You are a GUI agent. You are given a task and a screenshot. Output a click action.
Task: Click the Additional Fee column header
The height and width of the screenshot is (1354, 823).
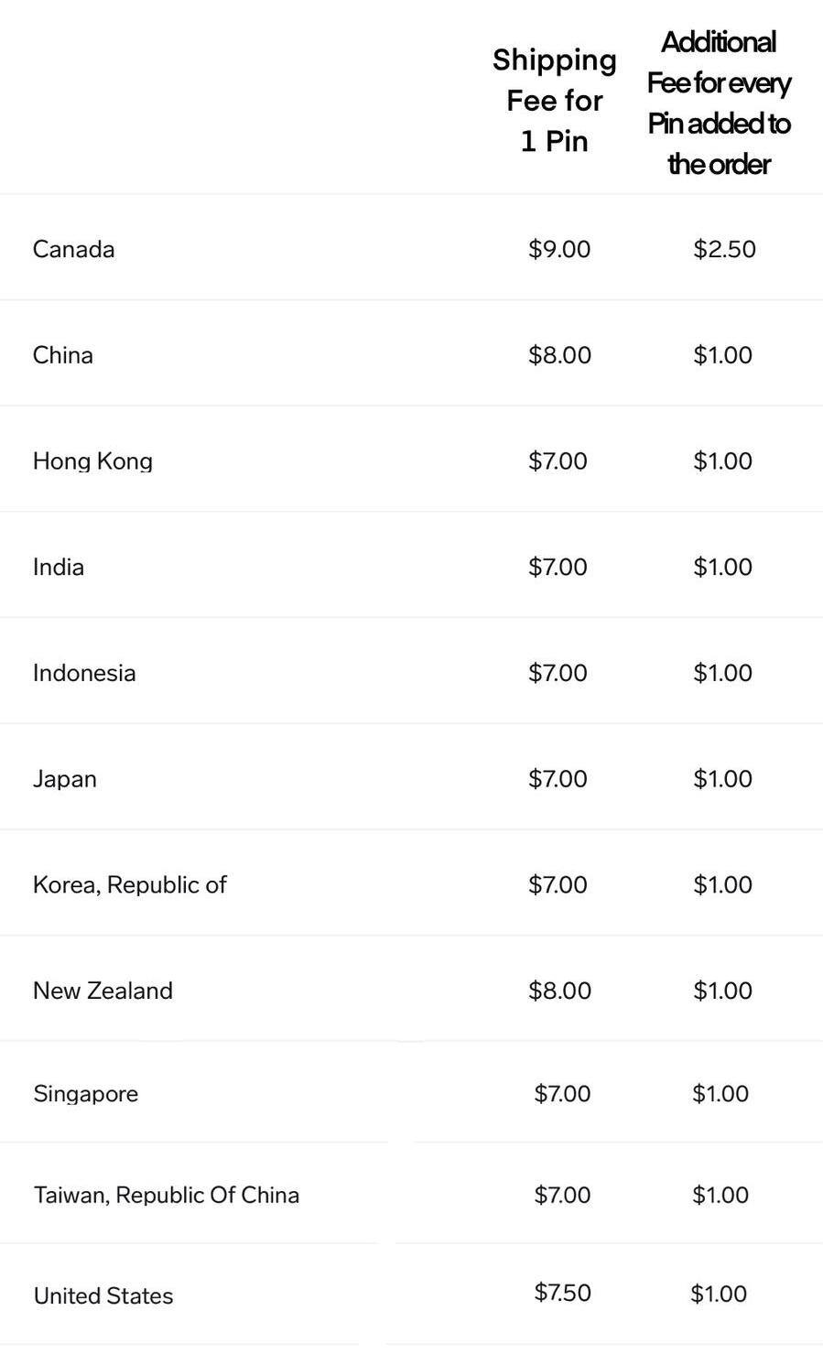pos(719,103)
